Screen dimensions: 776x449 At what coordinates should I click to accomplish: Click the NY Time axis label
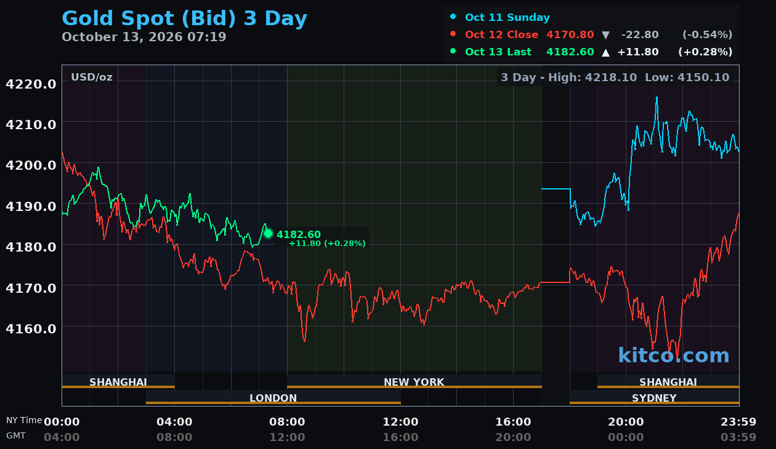[24, 421]
